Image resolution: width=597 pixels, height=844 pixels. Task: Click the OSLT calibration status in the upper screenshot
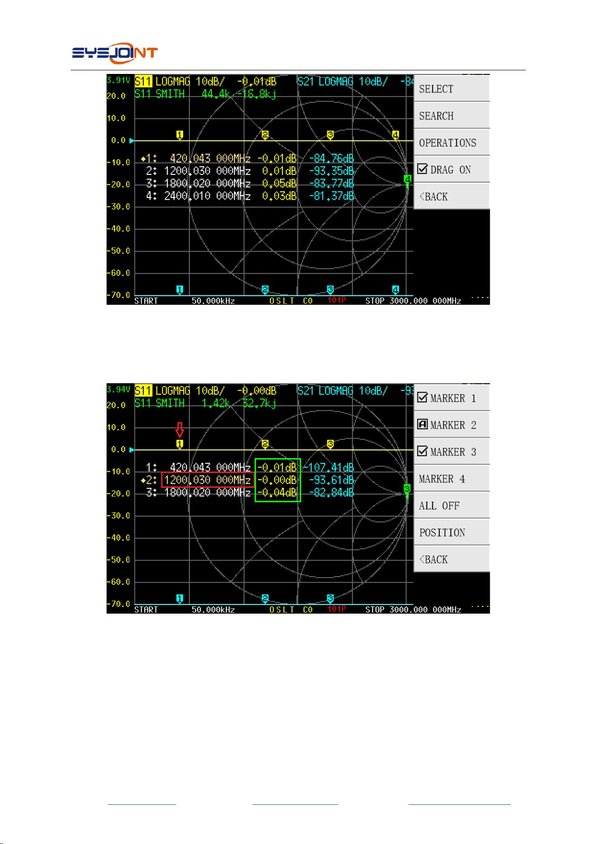click(x=282, y=301)
